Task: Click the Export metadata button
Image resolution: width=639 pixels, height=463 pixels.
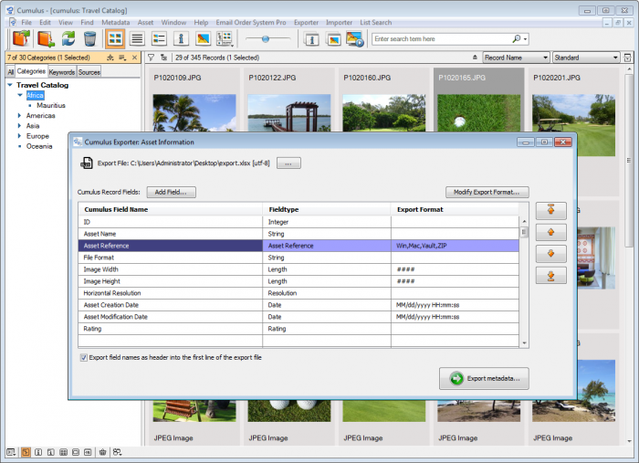Action: 483,378
